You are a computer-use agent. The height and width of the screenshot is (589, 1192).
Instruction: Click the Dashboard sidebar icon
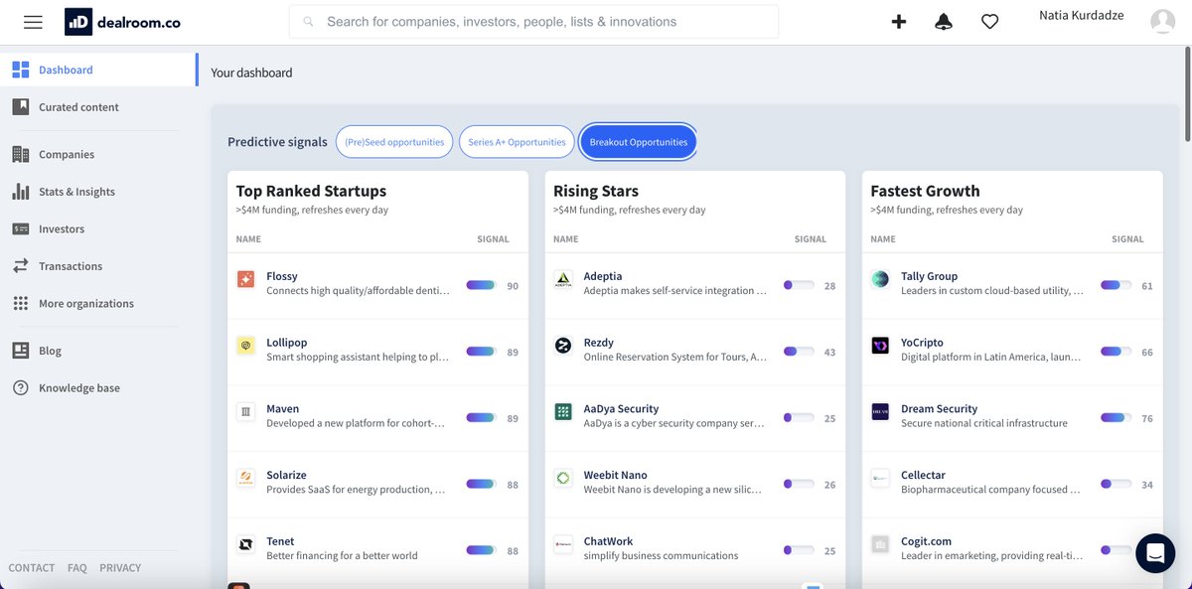pyautogui.click(x=21, y=70)
